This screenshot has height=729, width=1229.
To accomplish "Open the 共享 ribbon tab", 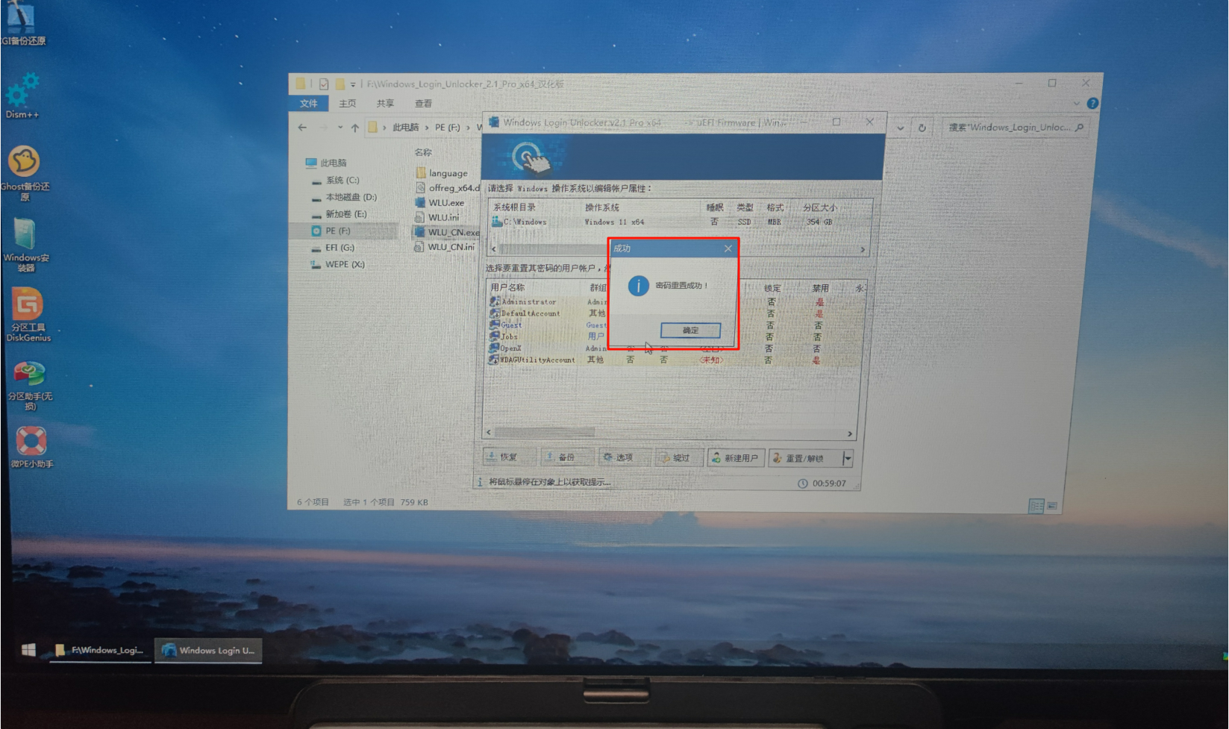I will (385, 103).
